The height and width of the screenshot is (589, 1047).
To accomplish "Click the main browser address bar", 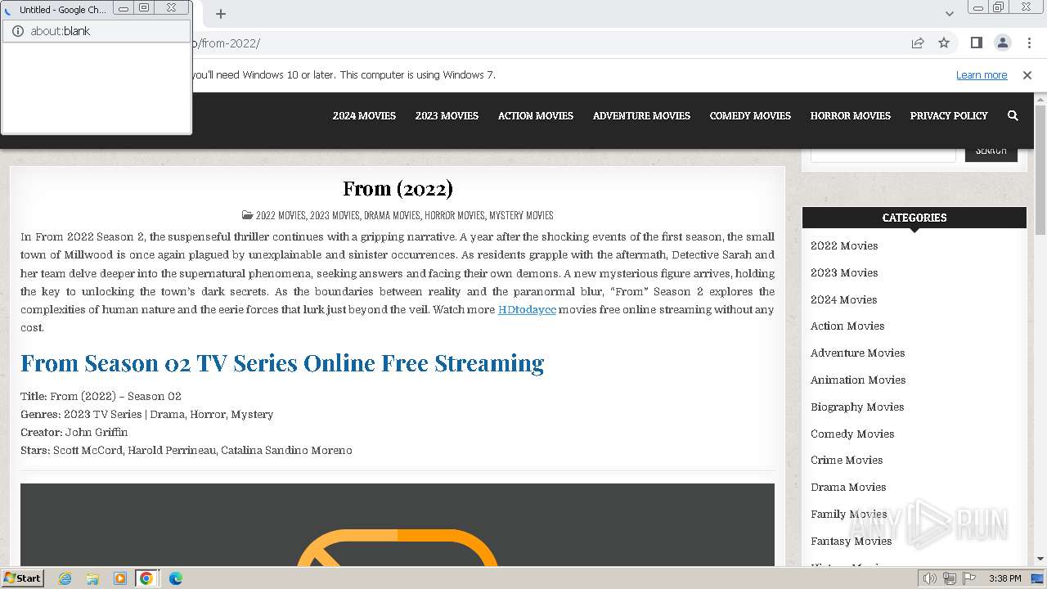I will (x=546, y=43).
